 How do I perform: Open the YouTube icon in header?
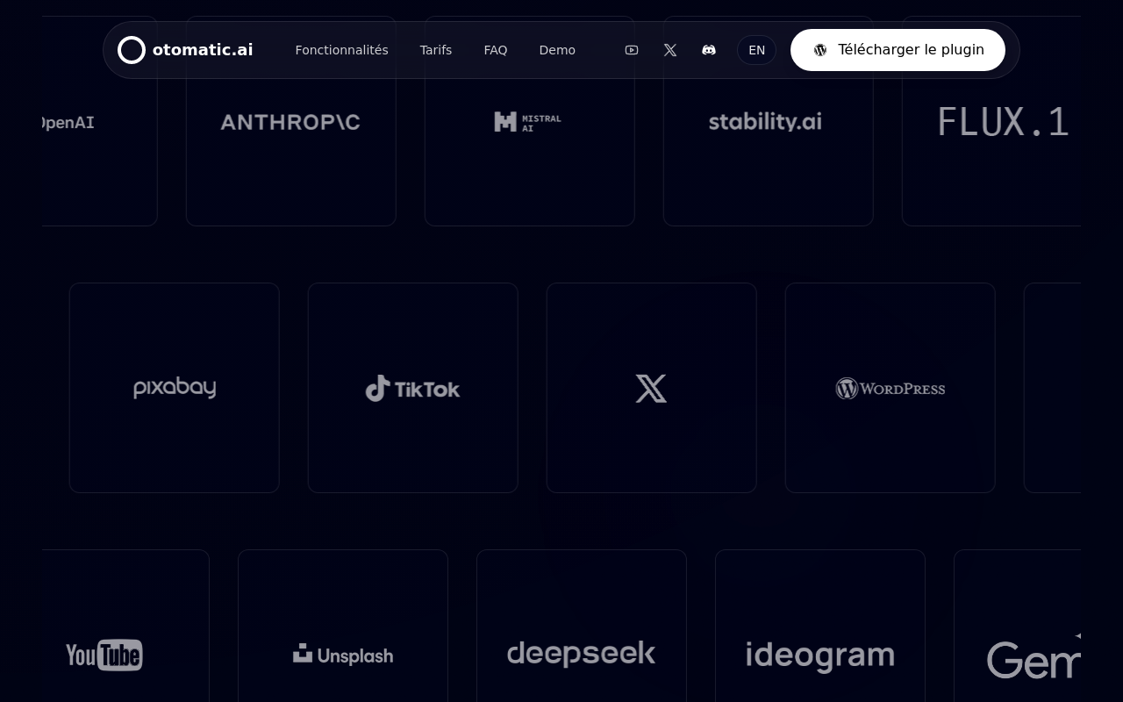[632, 50]
